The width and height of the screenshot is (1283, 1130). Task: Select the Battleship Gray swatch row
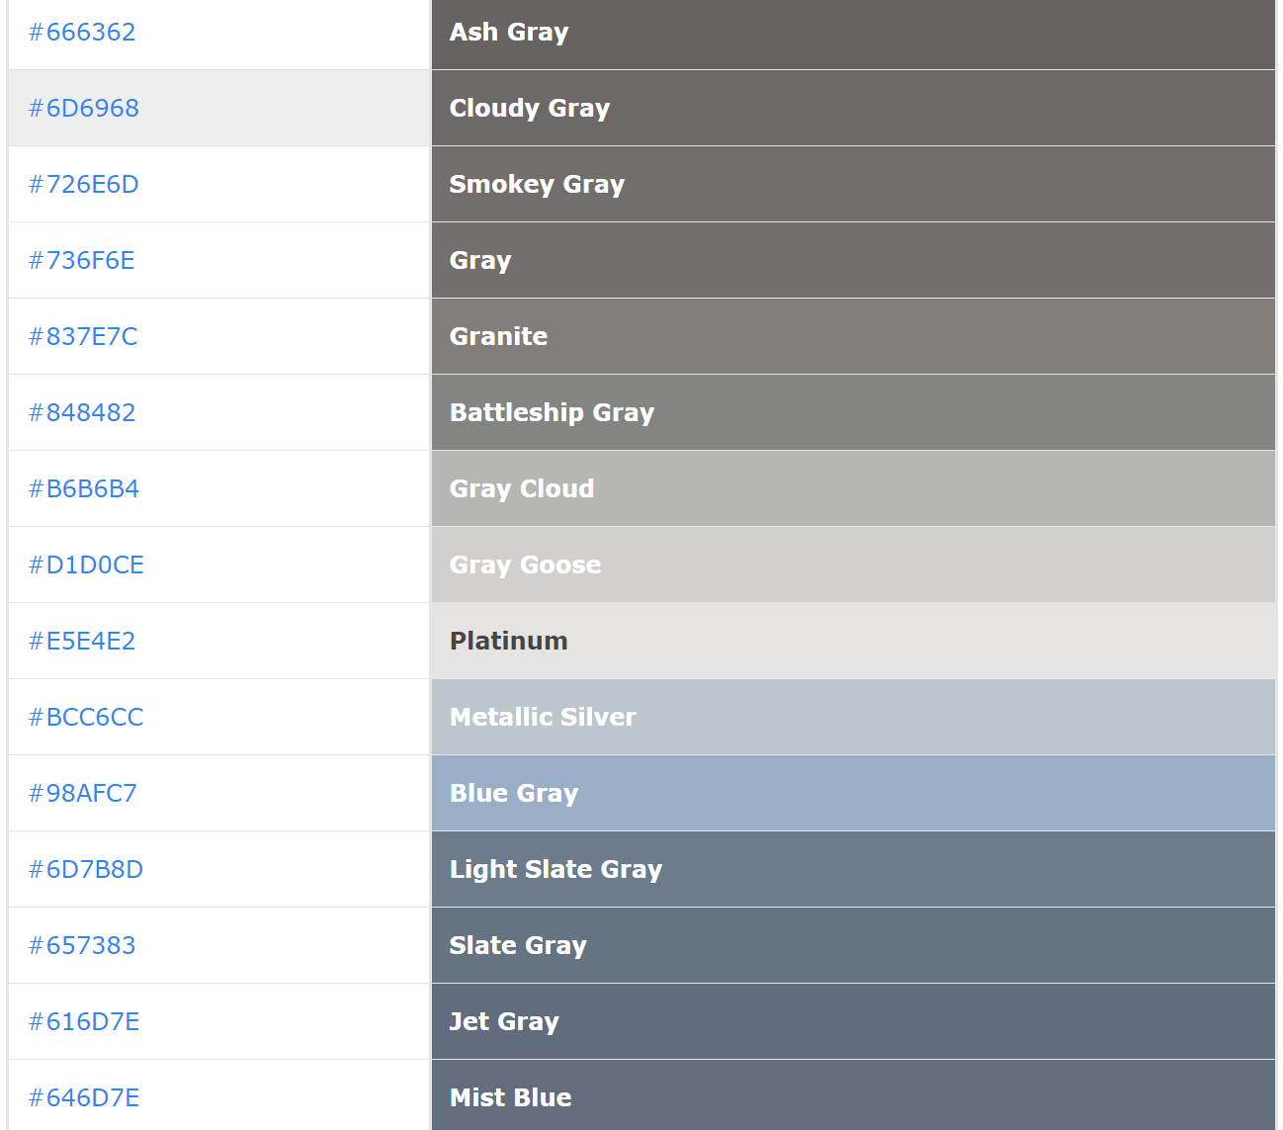pos(852,413)
